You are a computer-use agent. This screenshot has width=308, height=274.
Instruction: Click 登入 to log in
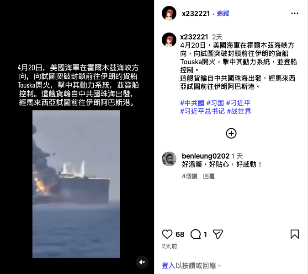[x=168, y=266]
